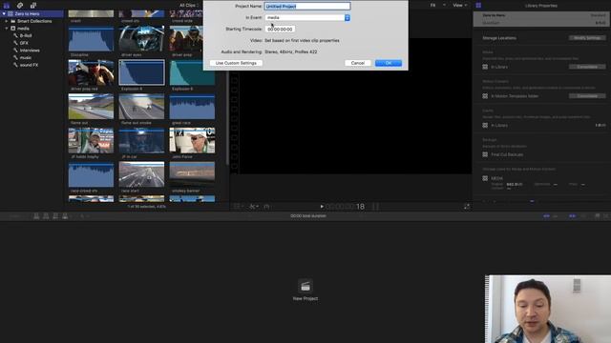611x343 pixels.
Task: Select the sound FX keyword collection
Action: point(29,65)
